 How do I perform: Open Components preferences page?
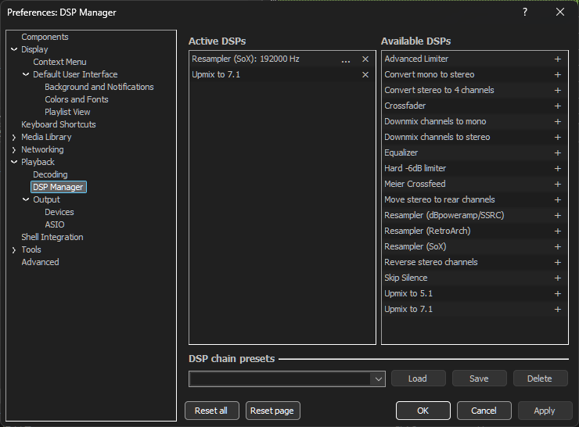(x=45, y=37)
